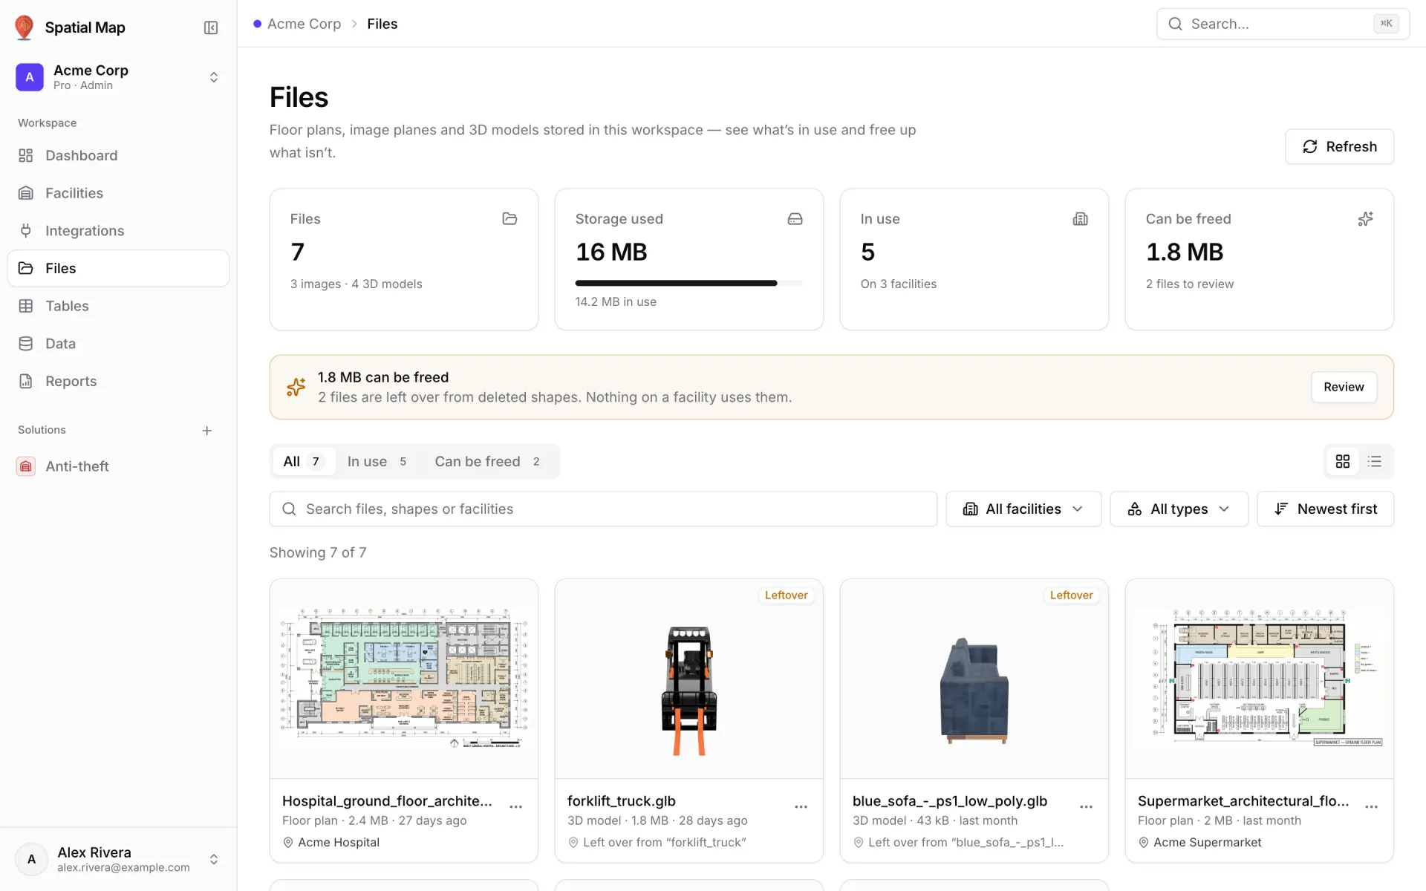Change sort order from Newest first
1426x891 pixels.
[x=1325, y=509]
